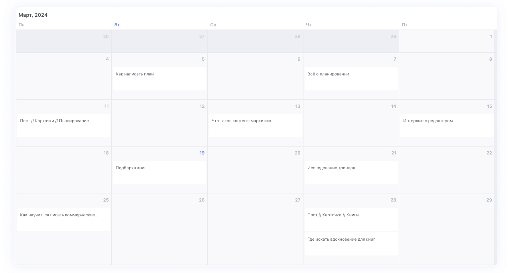The width and height of the screenshot is (510, 273).
Task: Open the "Подборка книг" event
Action: tap(159, 172)
